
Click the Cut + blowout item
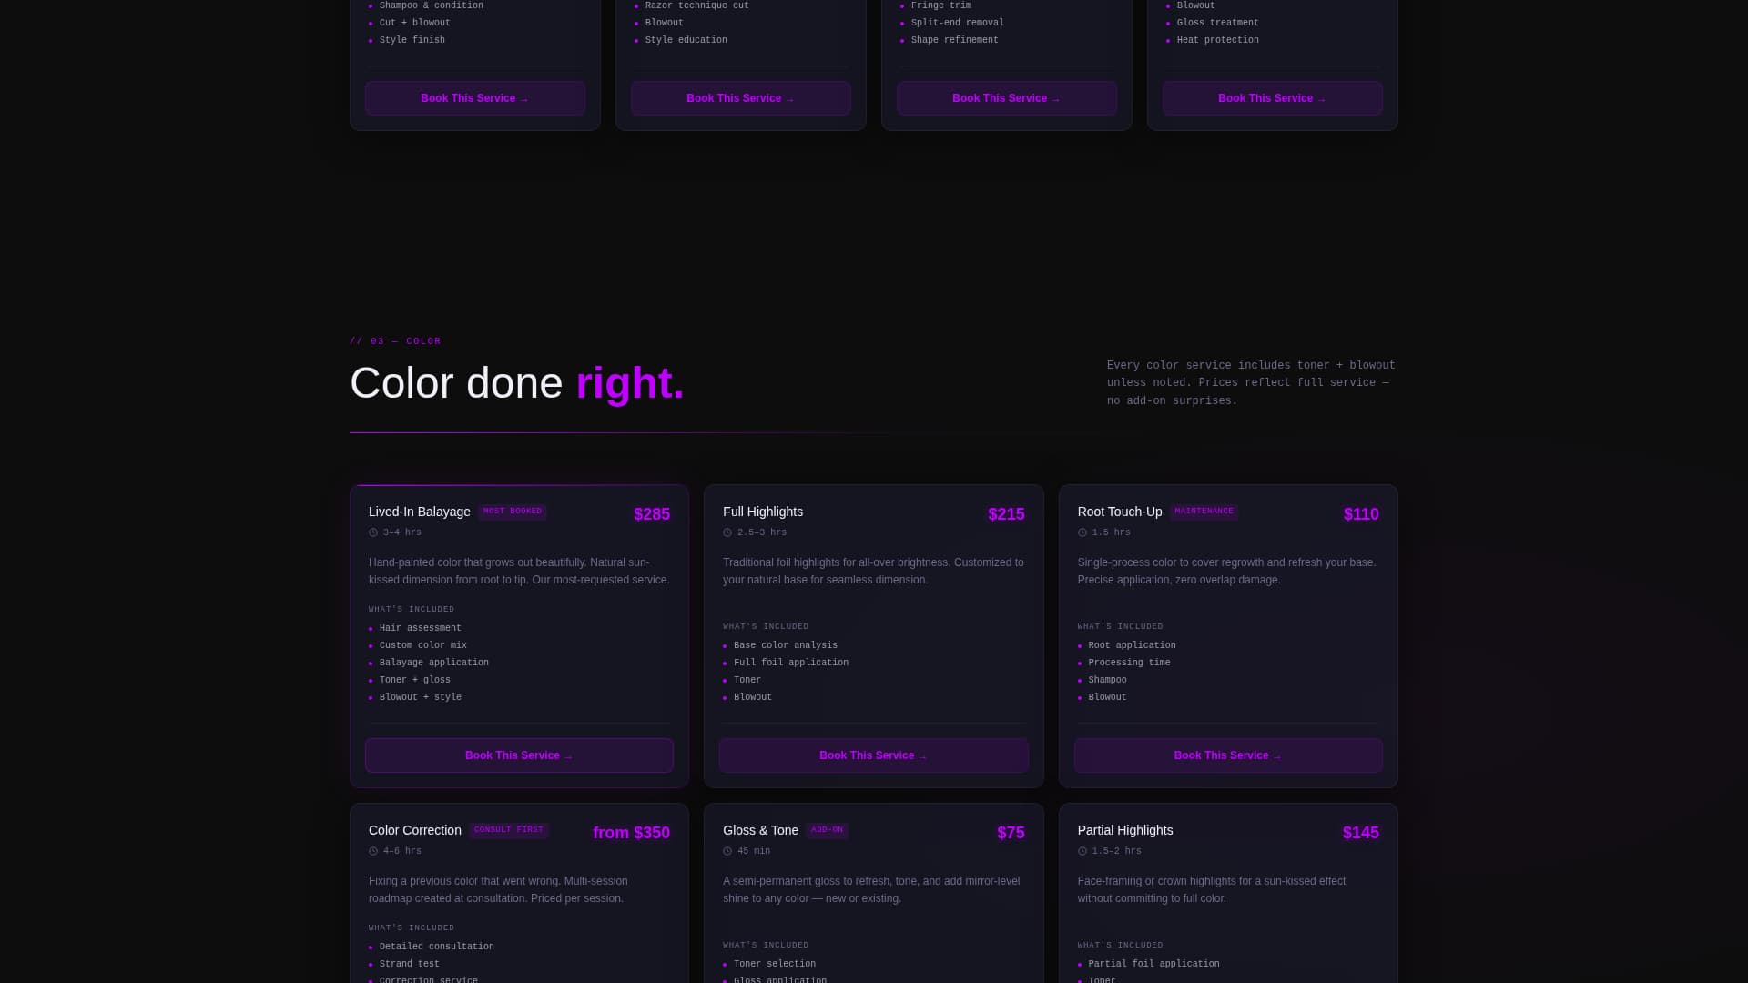415,23
